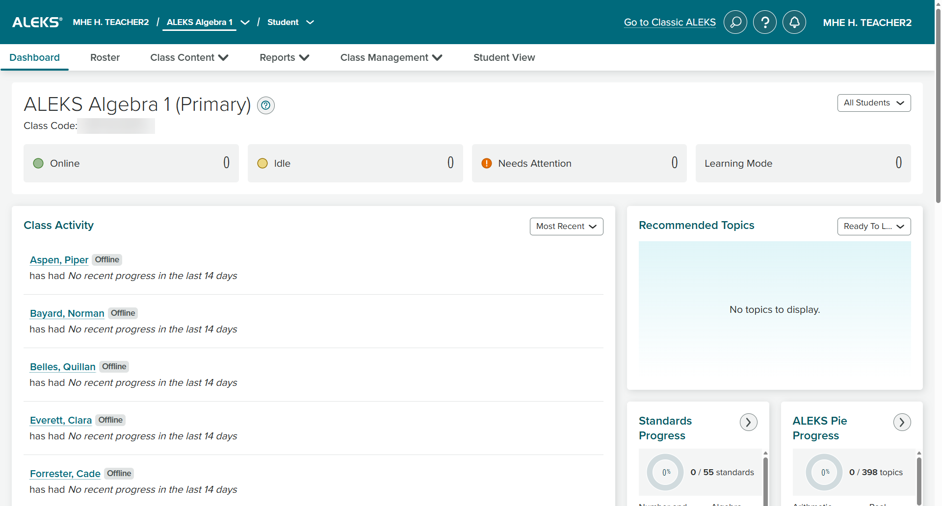Expand the Reports menu

(x=284, y=57)
